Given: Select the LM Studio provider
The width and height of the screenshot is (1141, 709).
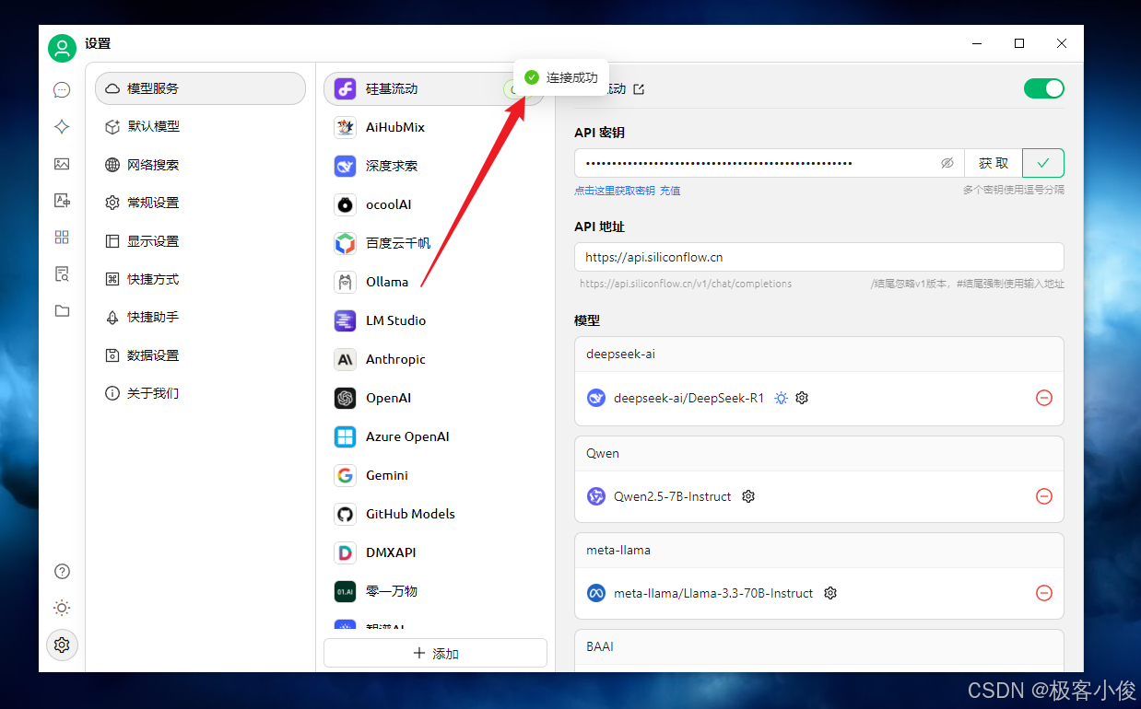Looking at the screenshot, I should point(434,320).
